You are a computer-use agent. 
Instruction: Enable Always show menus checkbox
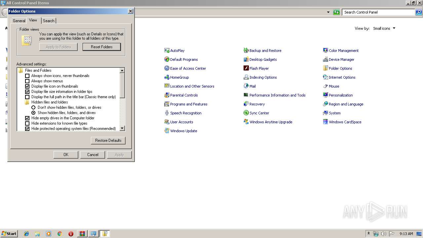pos(27,81)
